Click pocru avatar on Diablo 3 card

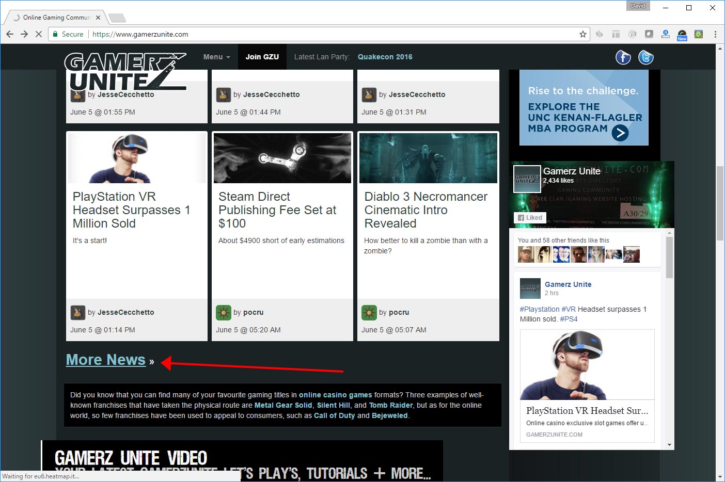369,312
